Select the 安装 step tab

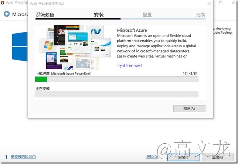point(99,15)
